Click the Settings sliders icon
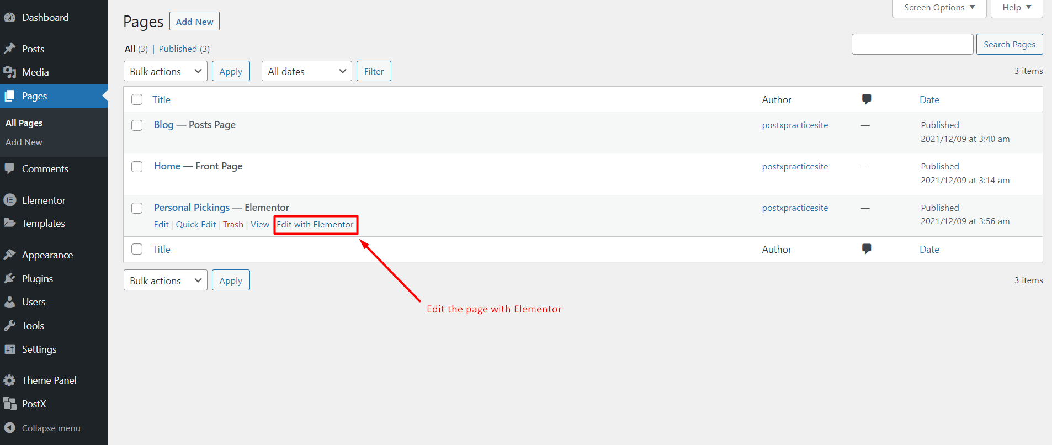This screenshot has width=1052, height=445. [9, 349]
